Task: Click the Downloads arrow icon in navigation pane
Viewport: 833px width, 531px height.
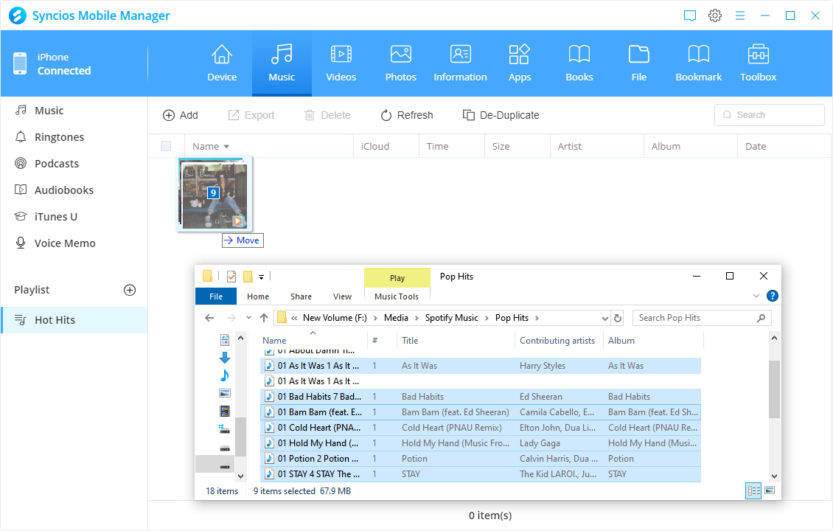Action: 225,358
